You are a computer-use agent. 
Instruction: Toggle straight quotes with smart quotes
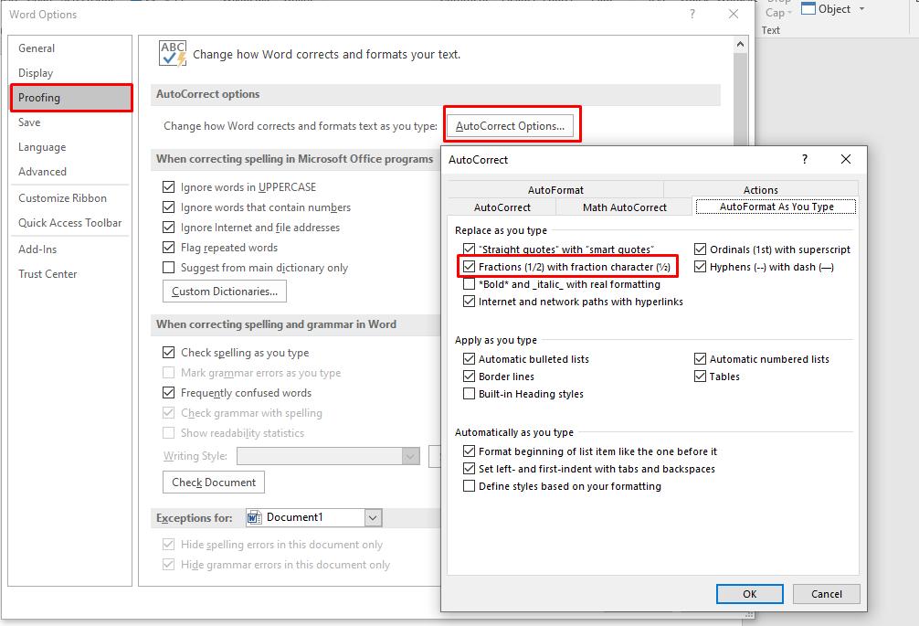coord(469,249)
